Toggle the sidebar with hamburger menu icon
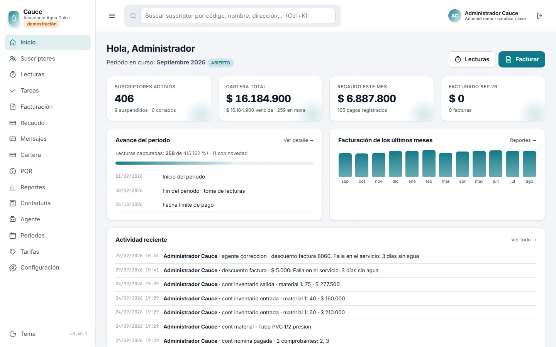The width and height of the screenshot is (556, 347). pos(112,16)
